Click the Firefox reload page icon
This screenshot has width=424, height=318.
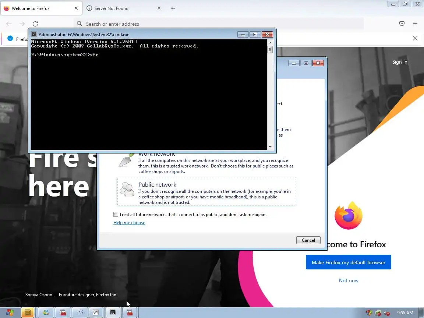(35, 24)
